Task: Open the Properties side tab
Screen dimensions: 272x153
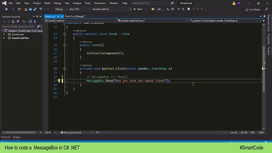Action: pyautogui.click(x=268, y=39)
